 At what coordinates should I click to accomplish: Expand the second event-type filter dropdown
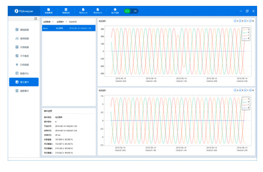(62, 22)
